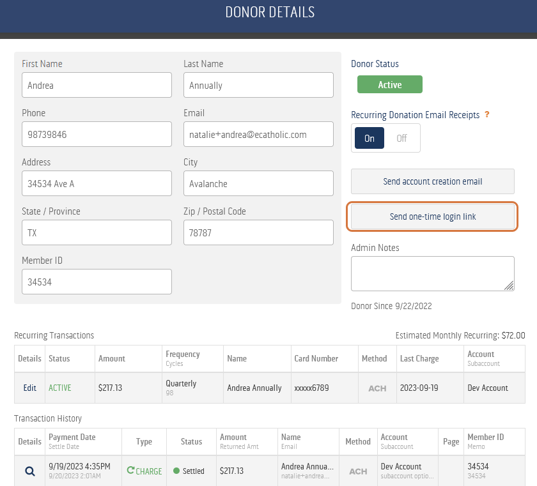Image resolution: width=537 pixels, height=486 pixels.
Task: Select the Email input field
Action: (258, 134)
